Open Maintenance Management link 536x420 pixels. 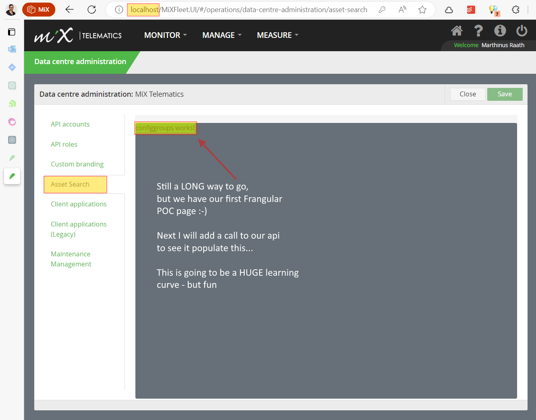click(71, 259)
